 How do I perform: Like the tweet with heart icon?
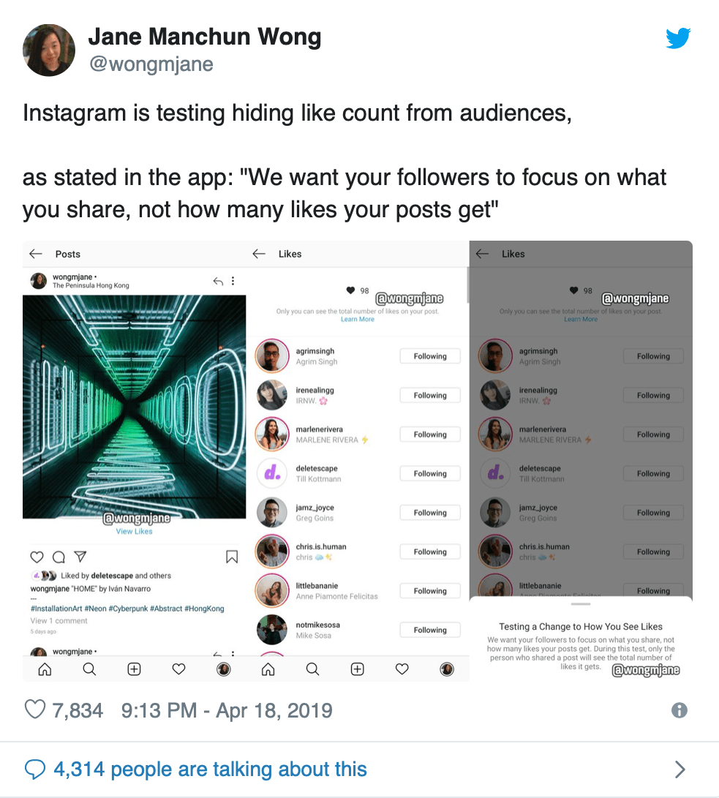[36, 709]
